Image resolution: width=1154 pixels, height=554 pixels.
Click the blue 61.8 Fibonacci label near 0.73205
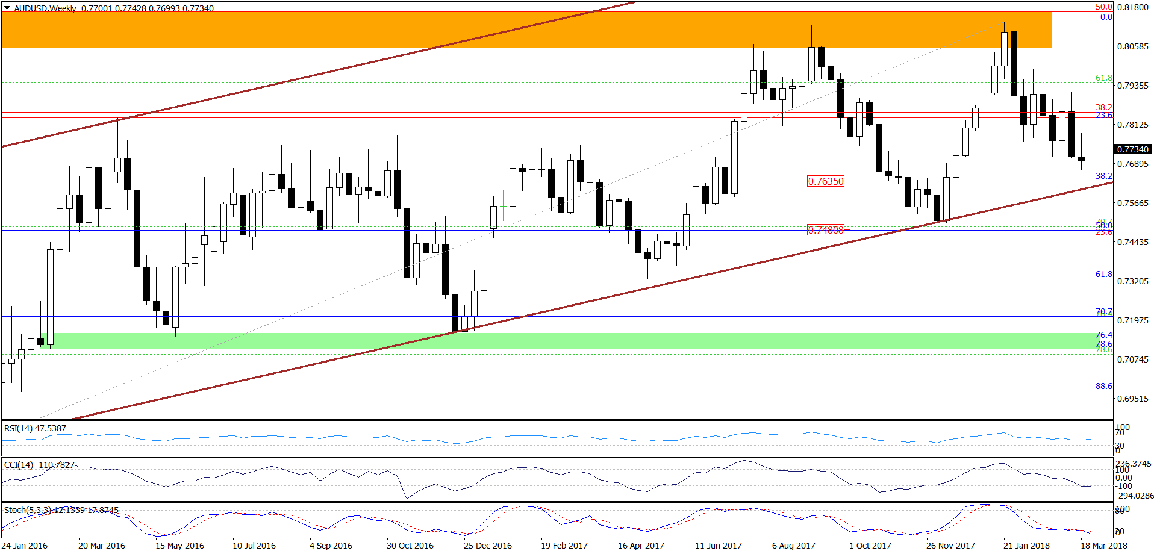(x=1104, y=274)
